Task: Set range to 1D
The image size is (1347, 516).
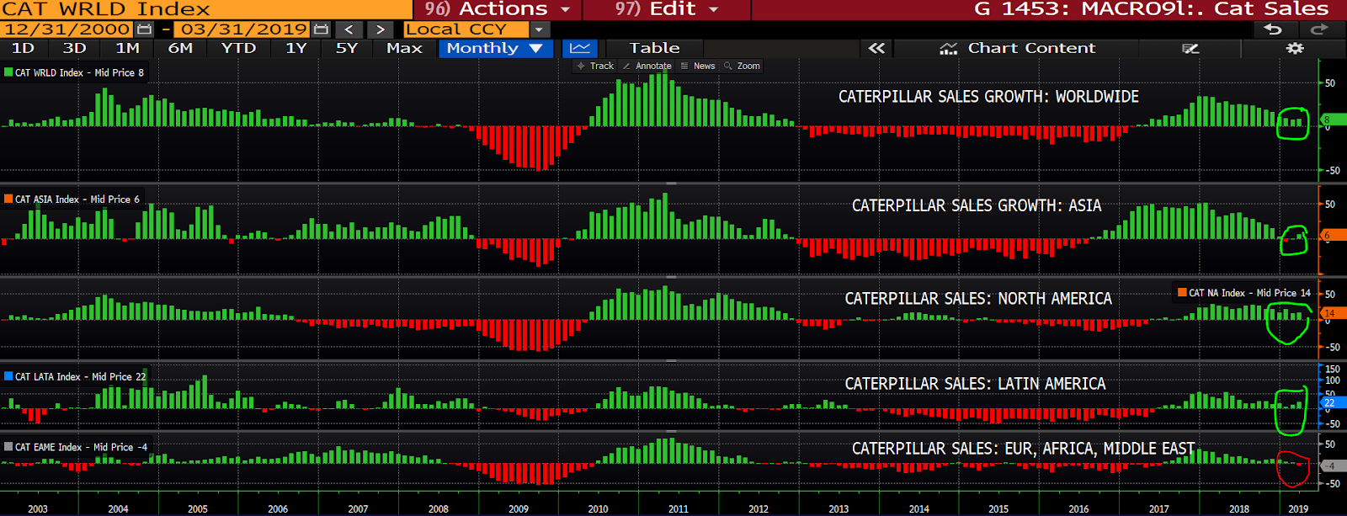Action: click(x=23, y=48)
